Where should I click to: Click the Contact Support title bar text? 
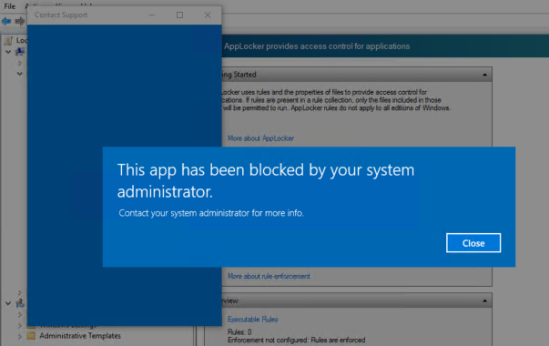[x=61, y=15]
